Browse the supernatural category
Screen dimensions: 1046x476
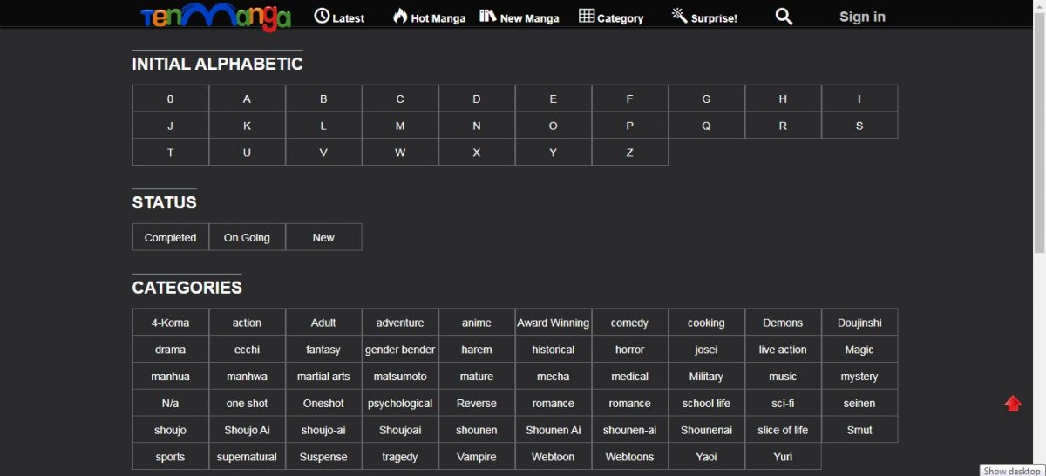coord(247,457)
